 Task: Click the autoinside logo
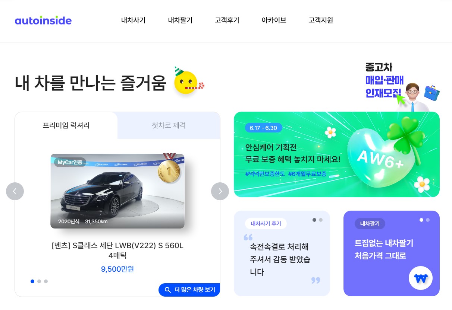coord(43,20)
